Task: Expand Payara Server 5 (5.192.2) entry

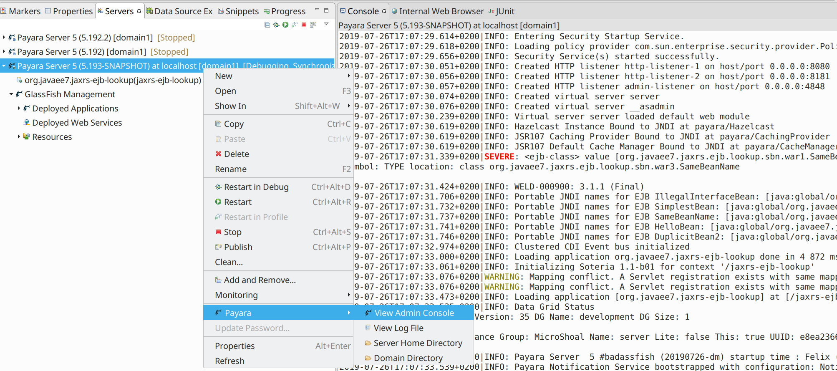Action: 4,38
